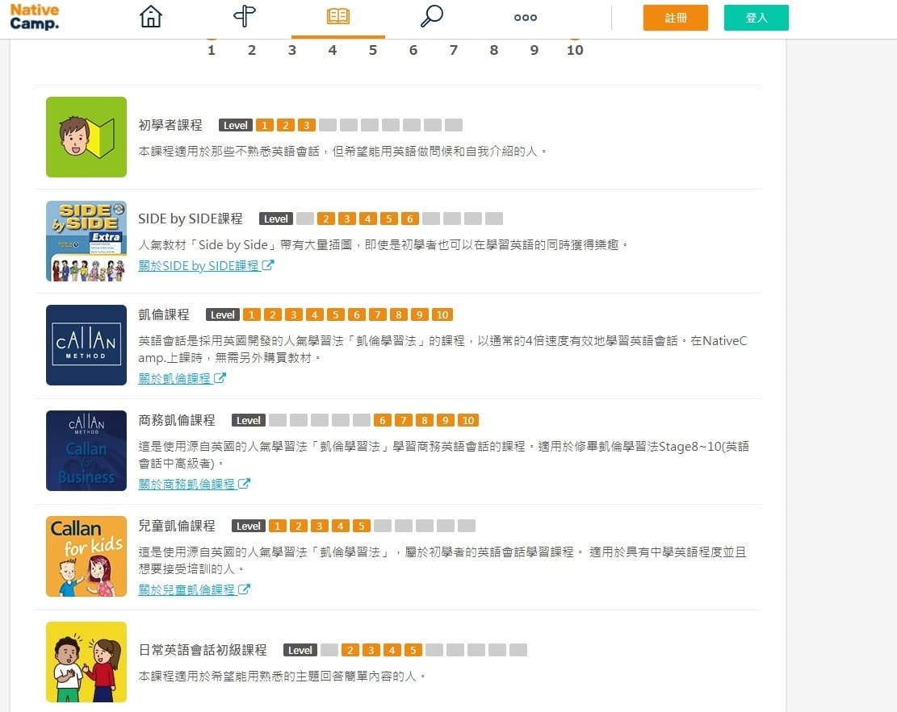Click the 登入 button
The width and height of the screenshot is (897, 712).
(x=756, y=17)
